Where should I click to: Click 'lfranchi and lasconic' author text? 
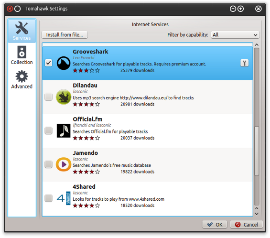(x=92, y=125)
